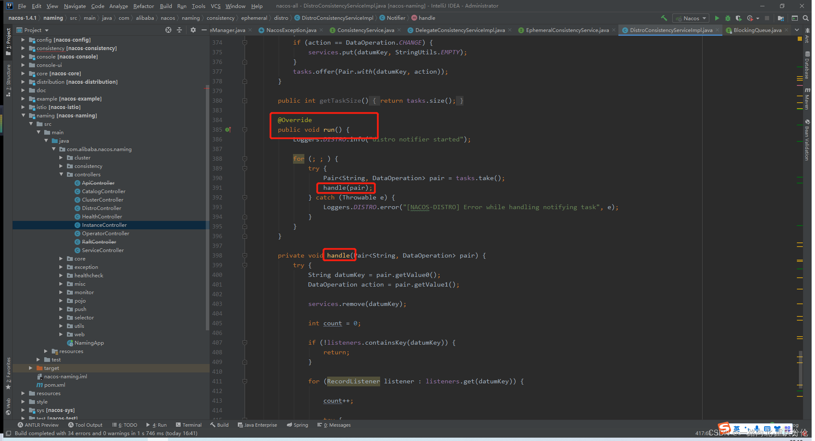Viewport: 815px width, 441px height.
Task: Open the Maven tool window
Action: [807, 99]
